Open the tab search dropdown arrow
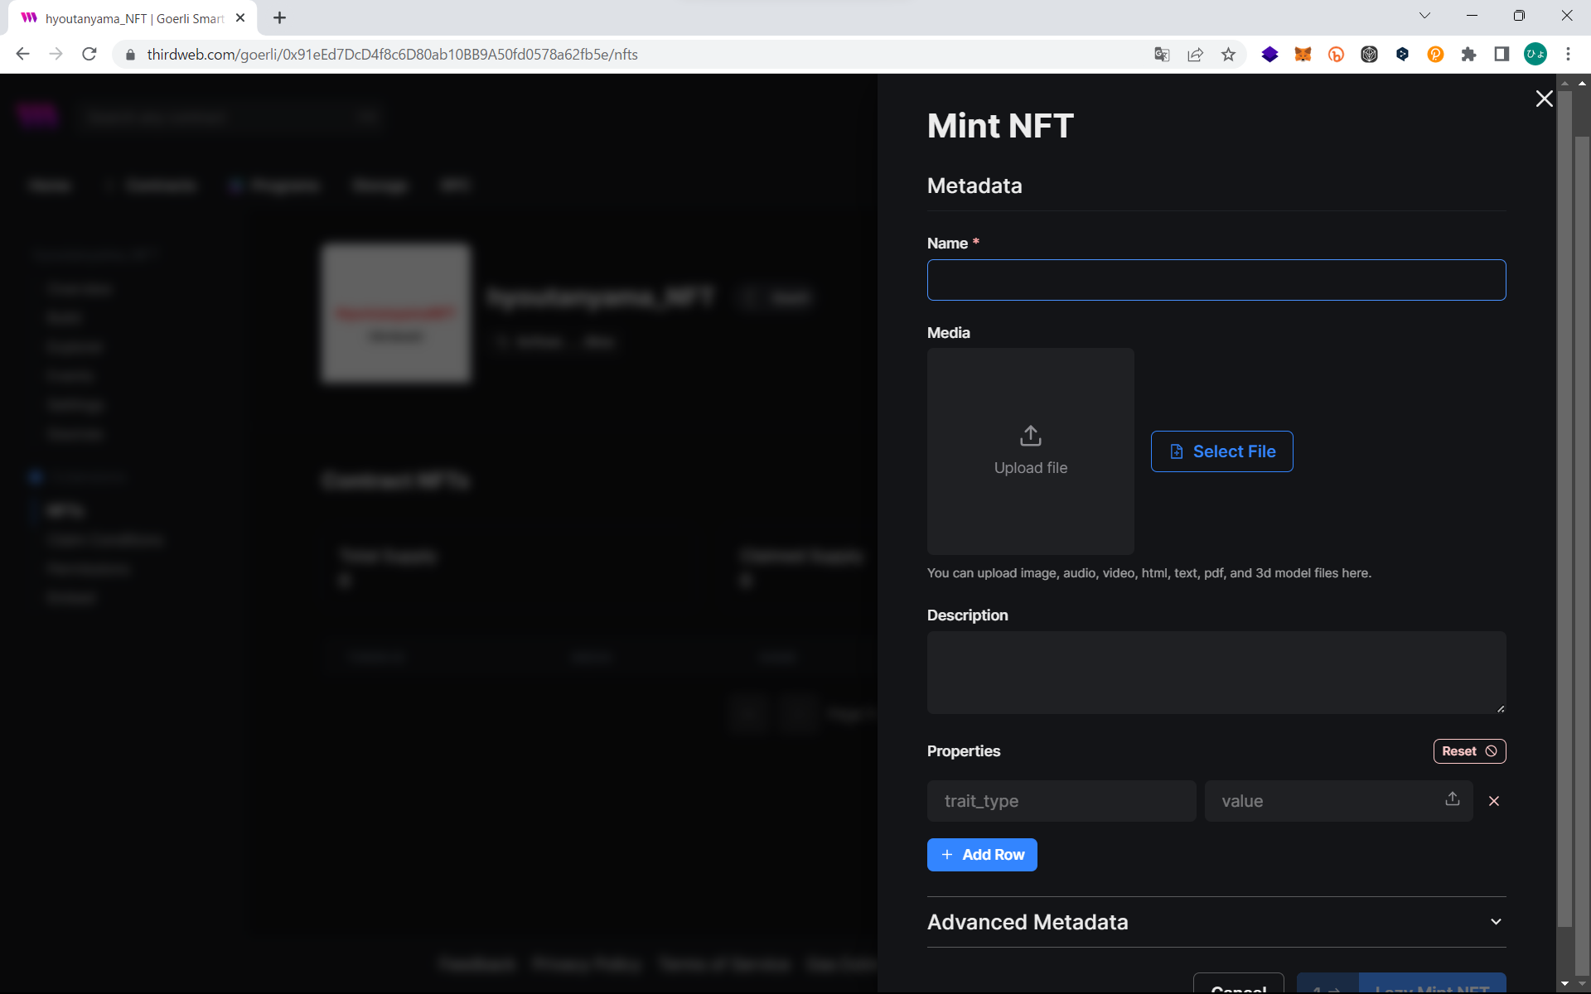 click(1424, 16)
